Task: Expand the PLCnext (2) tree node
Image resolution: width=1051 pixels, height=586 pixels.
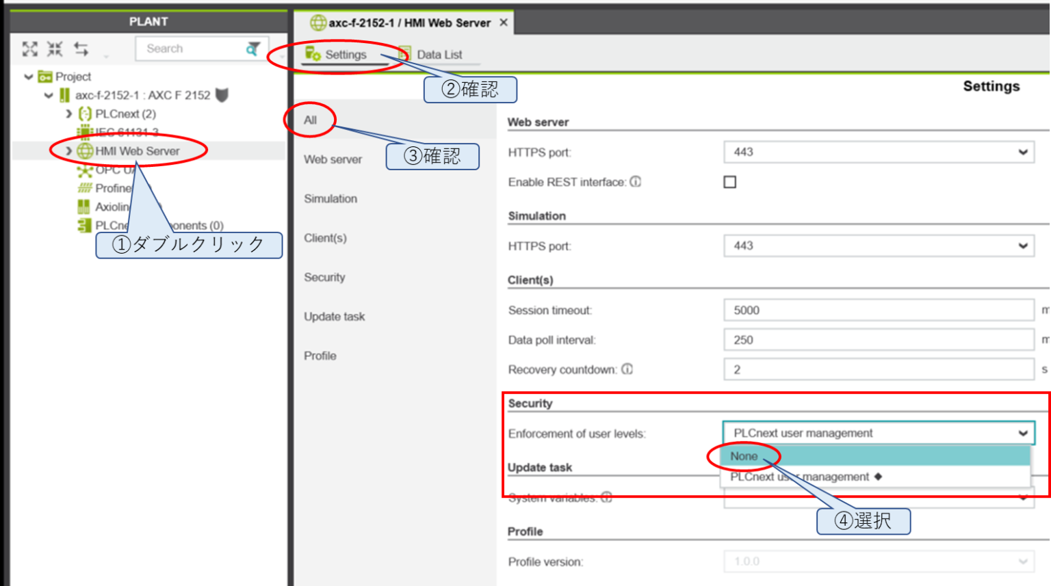Action: click(68, 114)
